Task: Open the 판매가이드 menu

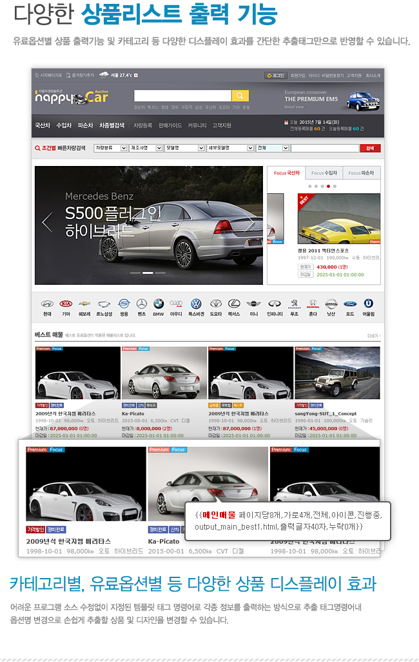Action: [x=170, y=125]
